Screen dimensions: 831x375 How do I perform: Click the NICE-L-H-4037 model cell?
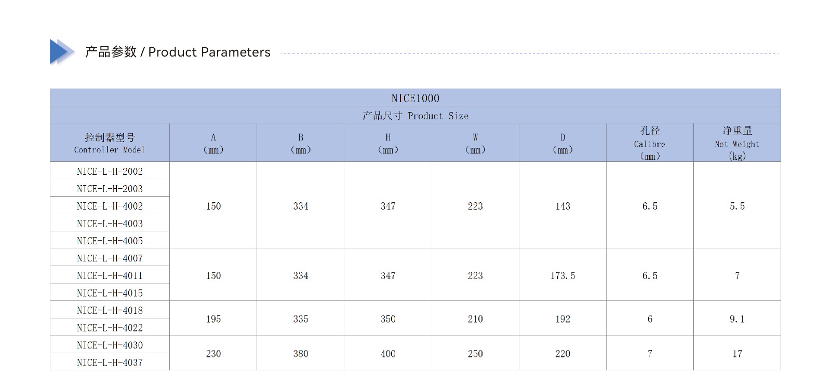(x=110, y=362)
